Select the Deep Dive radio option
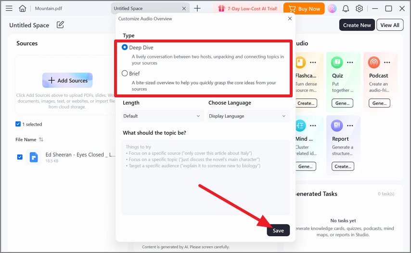Viewport: 411px width, 253px height. [125, 47]
